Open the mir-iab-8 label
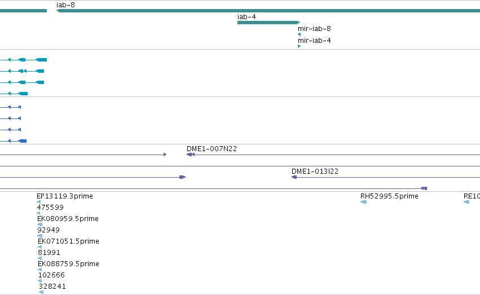The height and width of the screenshot is (295, 480). coord(314,29)
